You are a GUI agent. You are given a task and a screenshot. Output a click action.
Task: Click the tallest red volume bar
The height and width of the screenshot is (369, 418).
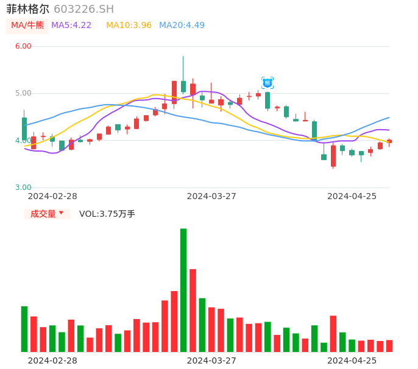pyautogui.click(x=193, y=310)
